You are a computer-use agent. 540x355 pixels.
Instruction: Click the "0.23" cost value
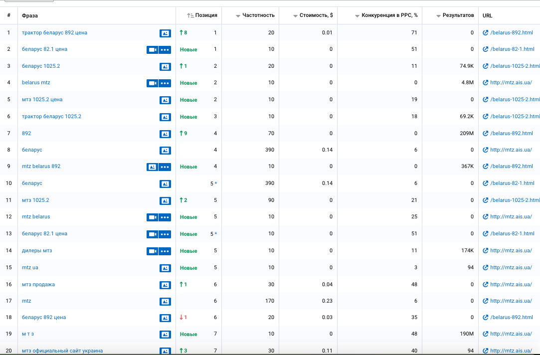tap(327, 301)
